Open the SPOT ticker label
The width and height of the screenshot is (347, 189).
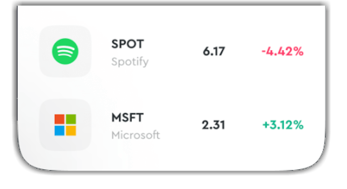pyautogui.click(x=128, y=44)
